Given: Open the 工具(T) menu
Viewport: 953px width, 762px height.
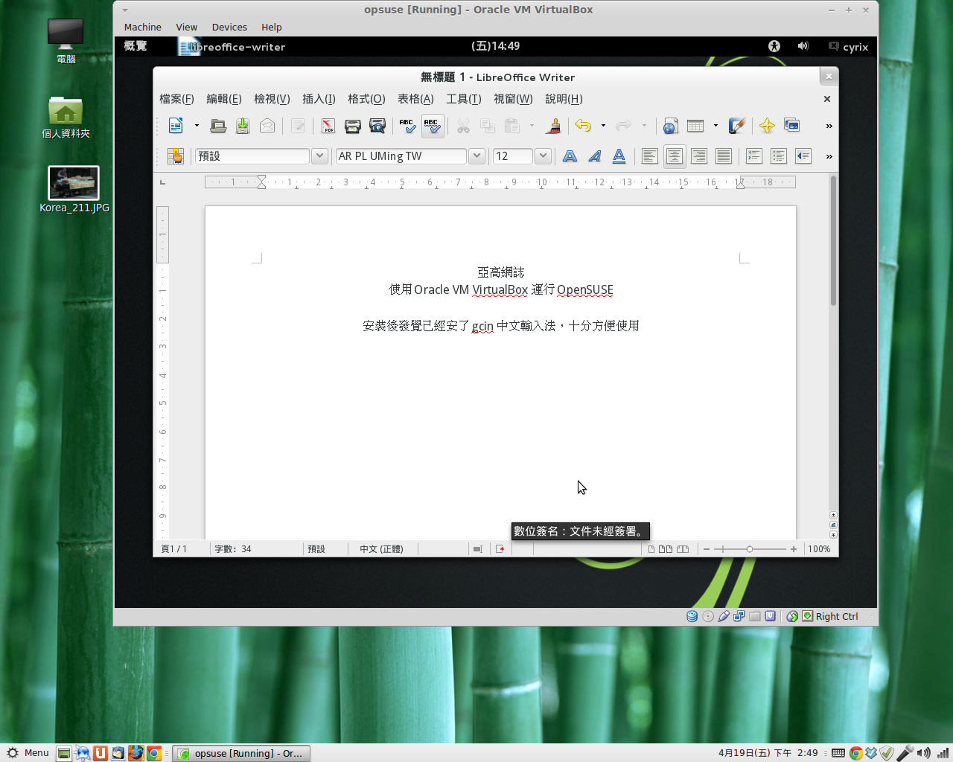Looking at the screenshot, I should [x=464, y=99].
